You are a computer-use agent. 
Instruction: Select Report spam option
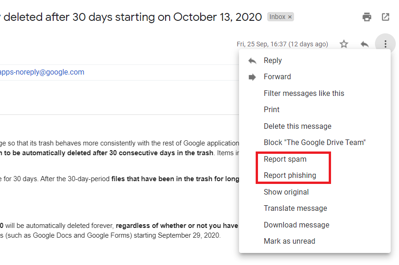285,159
